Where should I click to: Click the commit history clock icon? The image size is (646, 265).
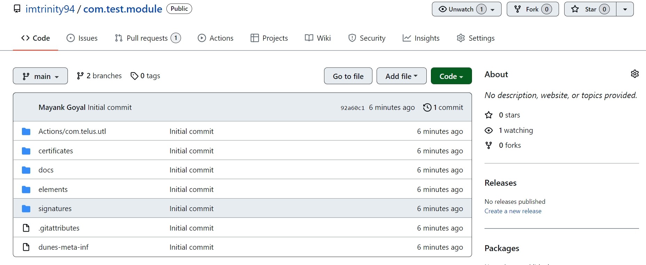click(427, 107)
